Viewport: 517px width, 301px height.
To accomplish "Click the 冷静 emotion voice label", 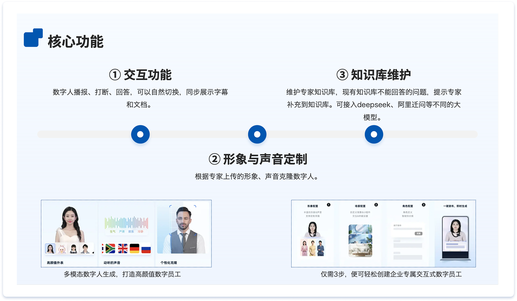I will click(x=140, y=232).
